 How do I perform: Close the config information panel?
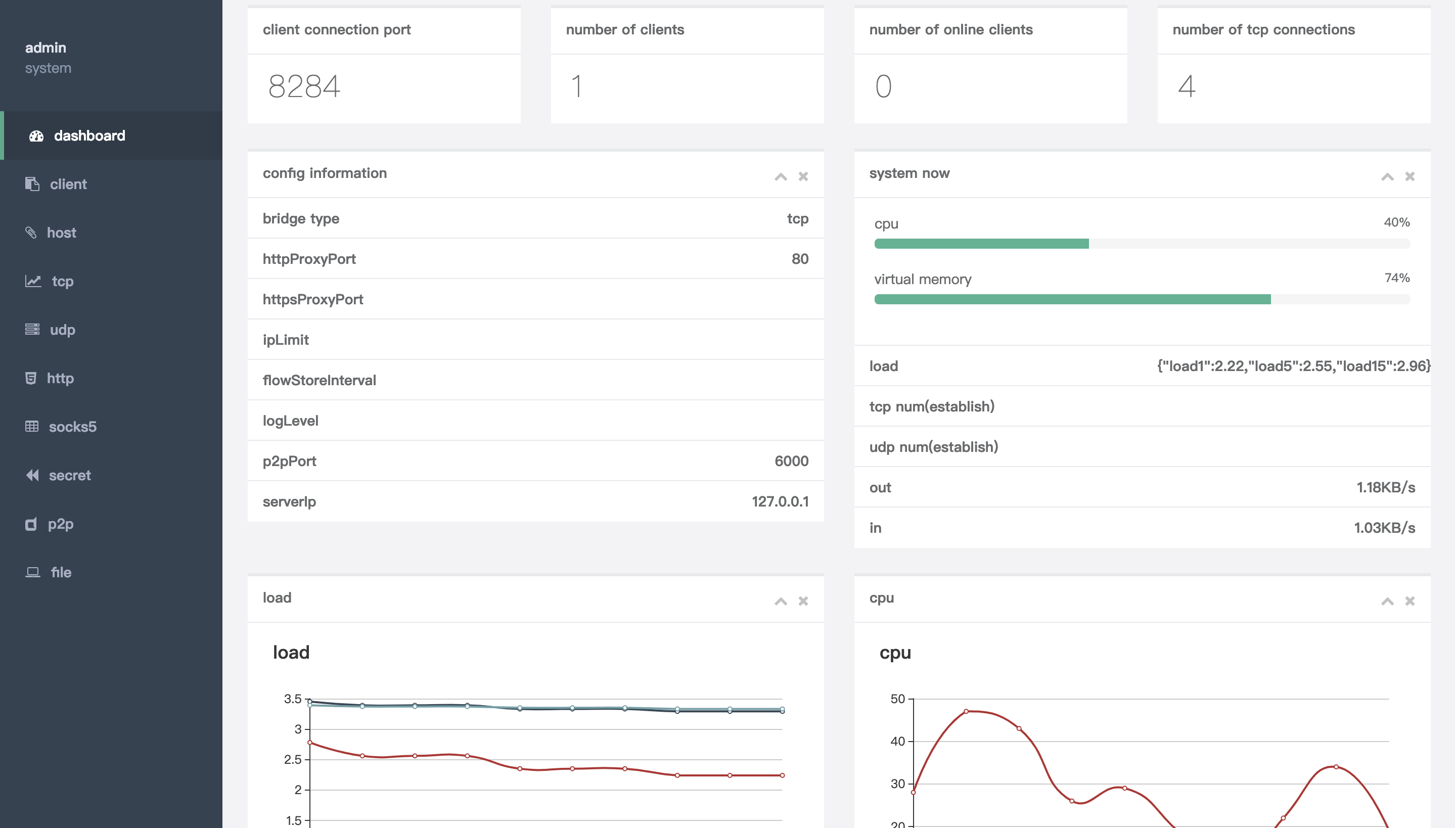click(803, 177)
